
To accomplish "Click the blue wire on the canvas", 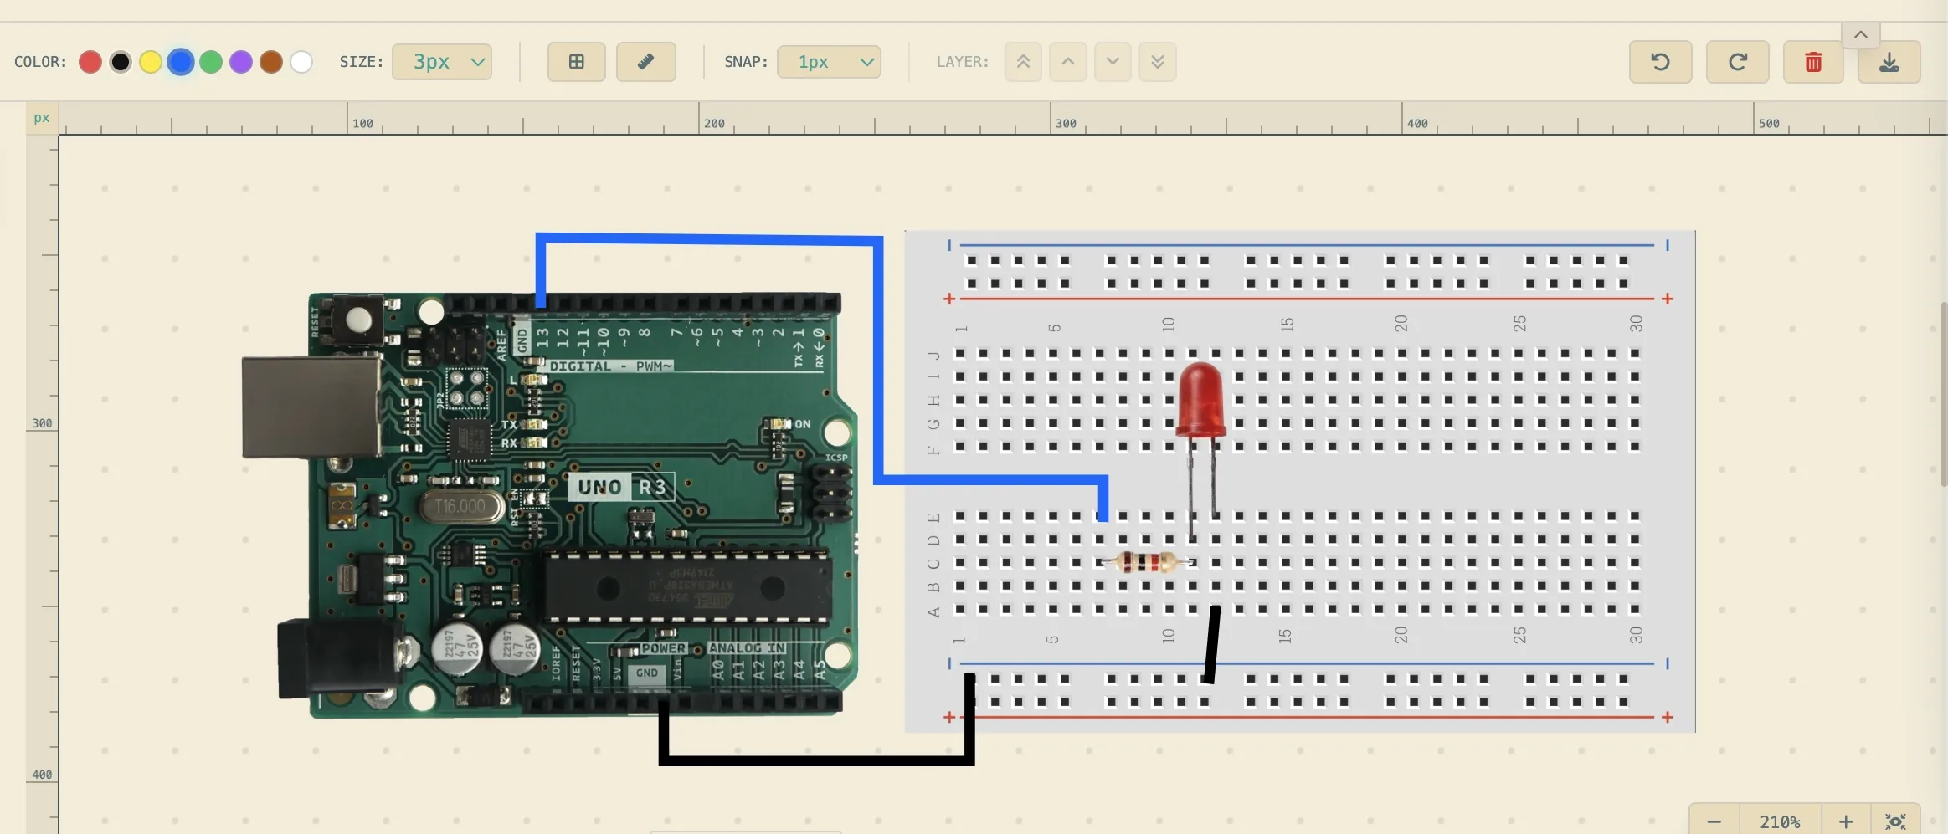I will click(x=878, y=360).
